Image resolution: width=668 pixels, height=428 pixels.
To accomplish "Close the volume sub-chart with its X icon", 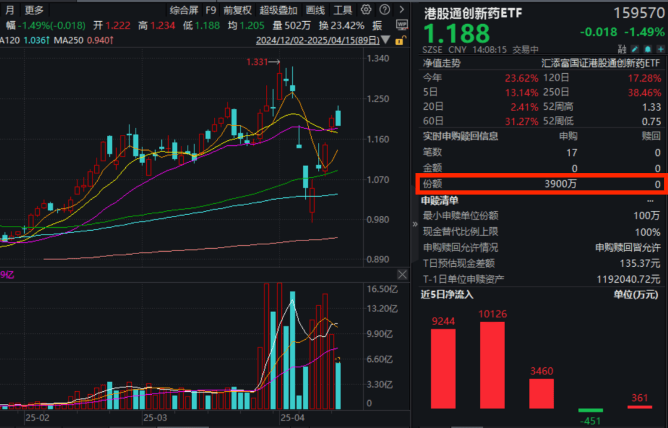I will coord(403,274).
